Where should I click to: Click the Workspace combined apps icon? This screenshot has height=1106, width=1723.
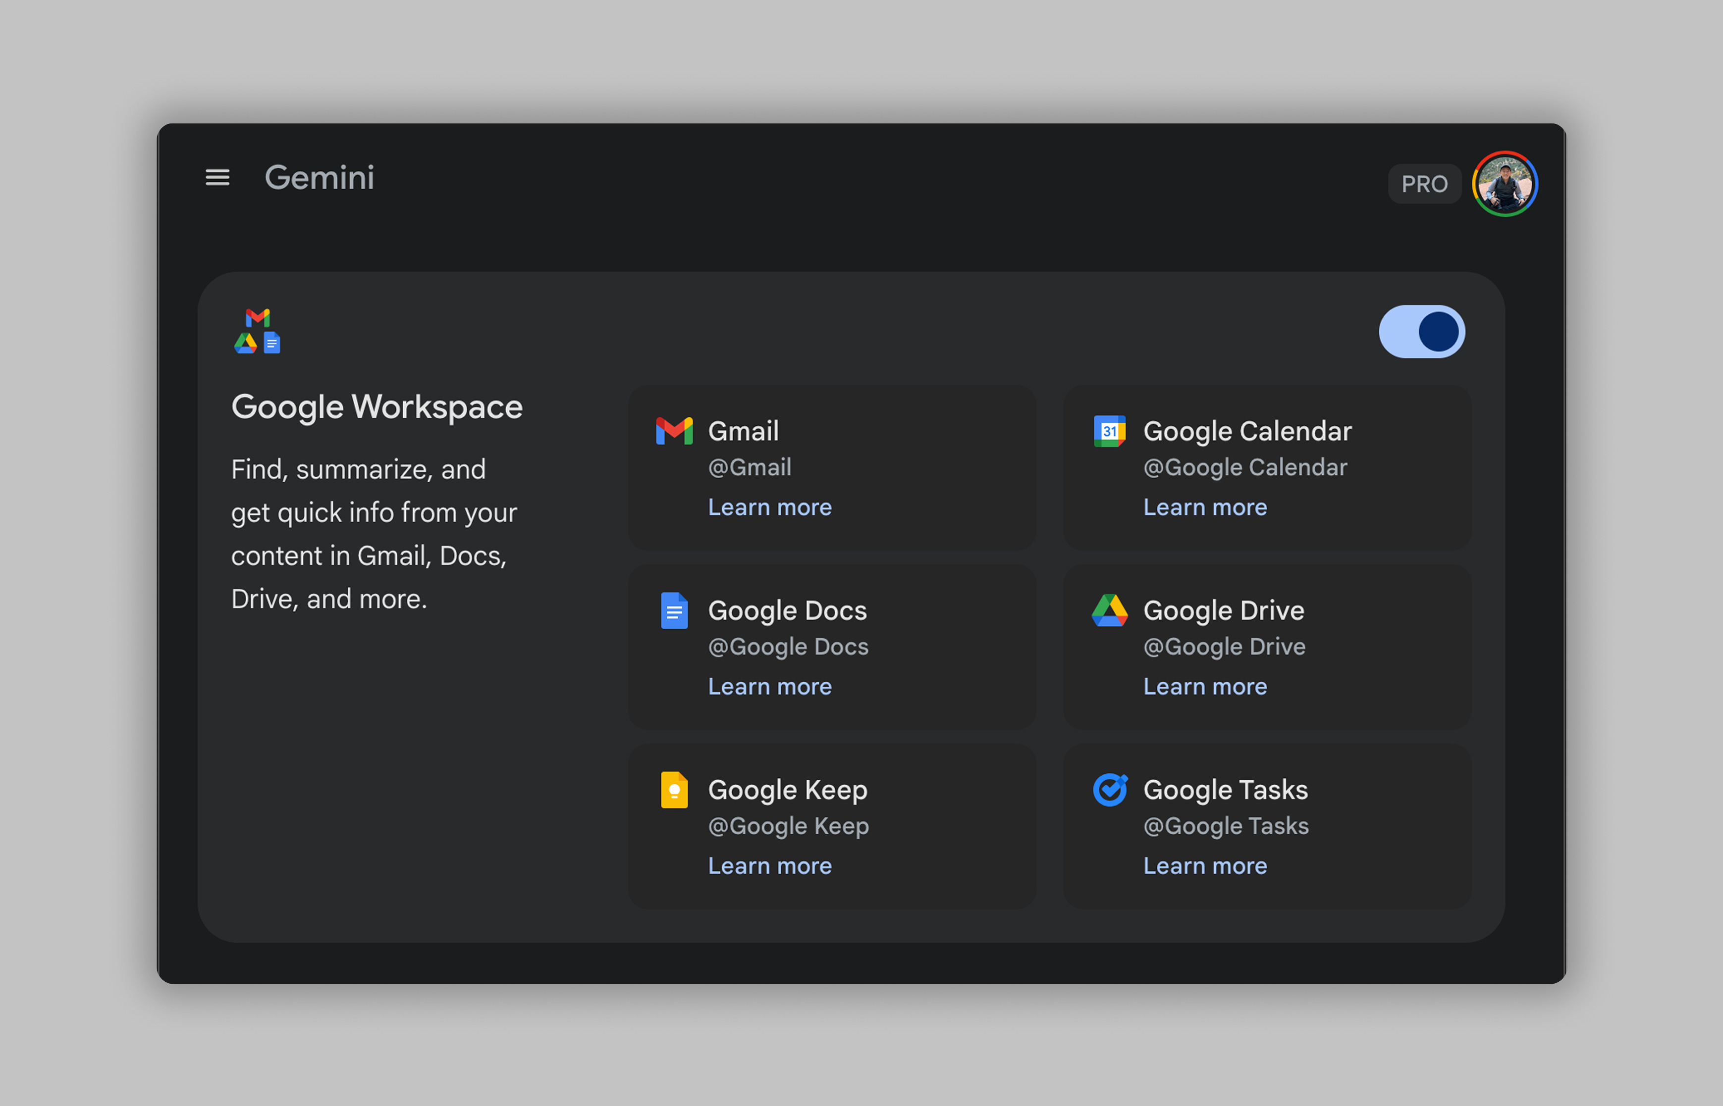pyautogui.click(x=257, y=331)
